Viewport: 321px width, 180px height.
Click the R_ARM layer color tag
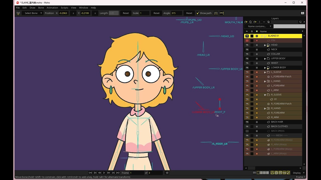coord(257,117)
